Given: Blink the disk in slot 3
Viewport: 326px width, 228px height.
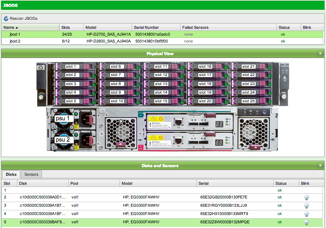Looking at the screenshot, I should click(x=306, y=206).
